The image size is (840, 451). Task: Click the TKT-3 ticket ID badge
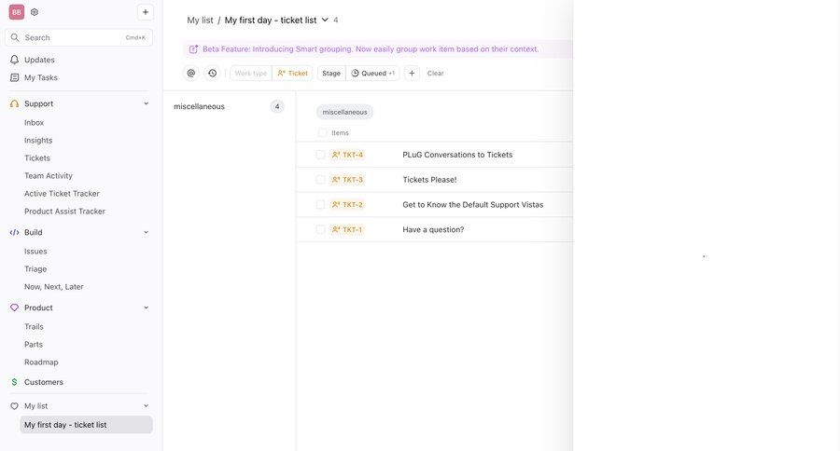tap(347, 180)
